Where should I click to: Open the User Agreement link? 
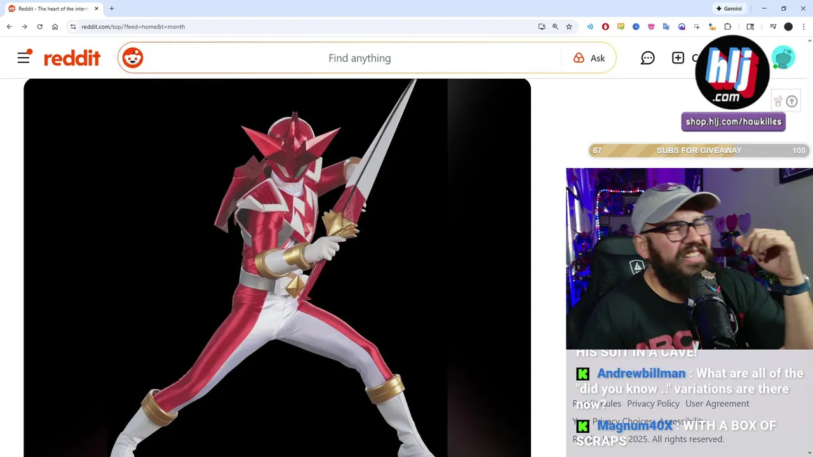click(x=717, y=404)
